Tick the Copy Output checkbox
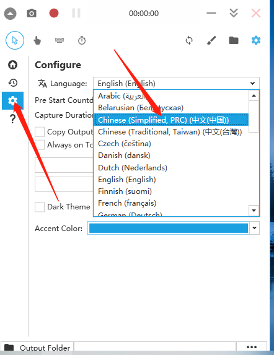Viewport: 274px width, 355px height. [40, 132]
